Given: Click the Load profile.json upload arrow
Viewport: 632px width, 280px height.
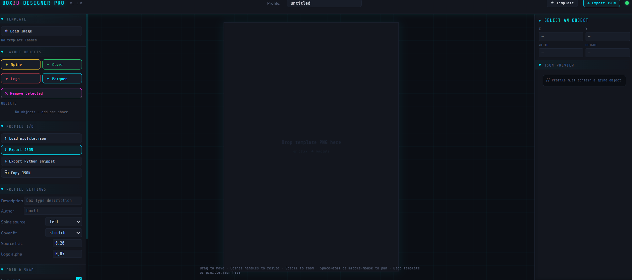Looking at the screenshot, I should tap(6, 138).
